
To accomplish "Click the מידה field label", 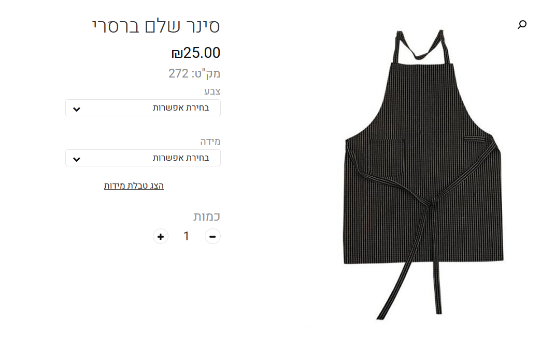I will tap(210, 141).
